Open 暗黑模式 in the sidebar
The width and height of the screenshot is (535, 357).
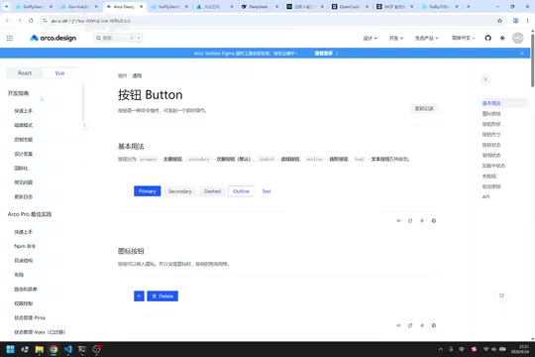(x=23, y=125)
